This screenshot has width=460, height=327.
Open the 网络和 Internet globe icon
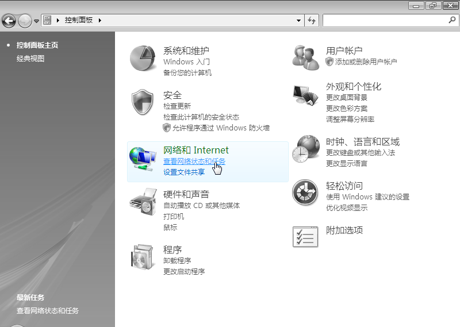[143, 159]
